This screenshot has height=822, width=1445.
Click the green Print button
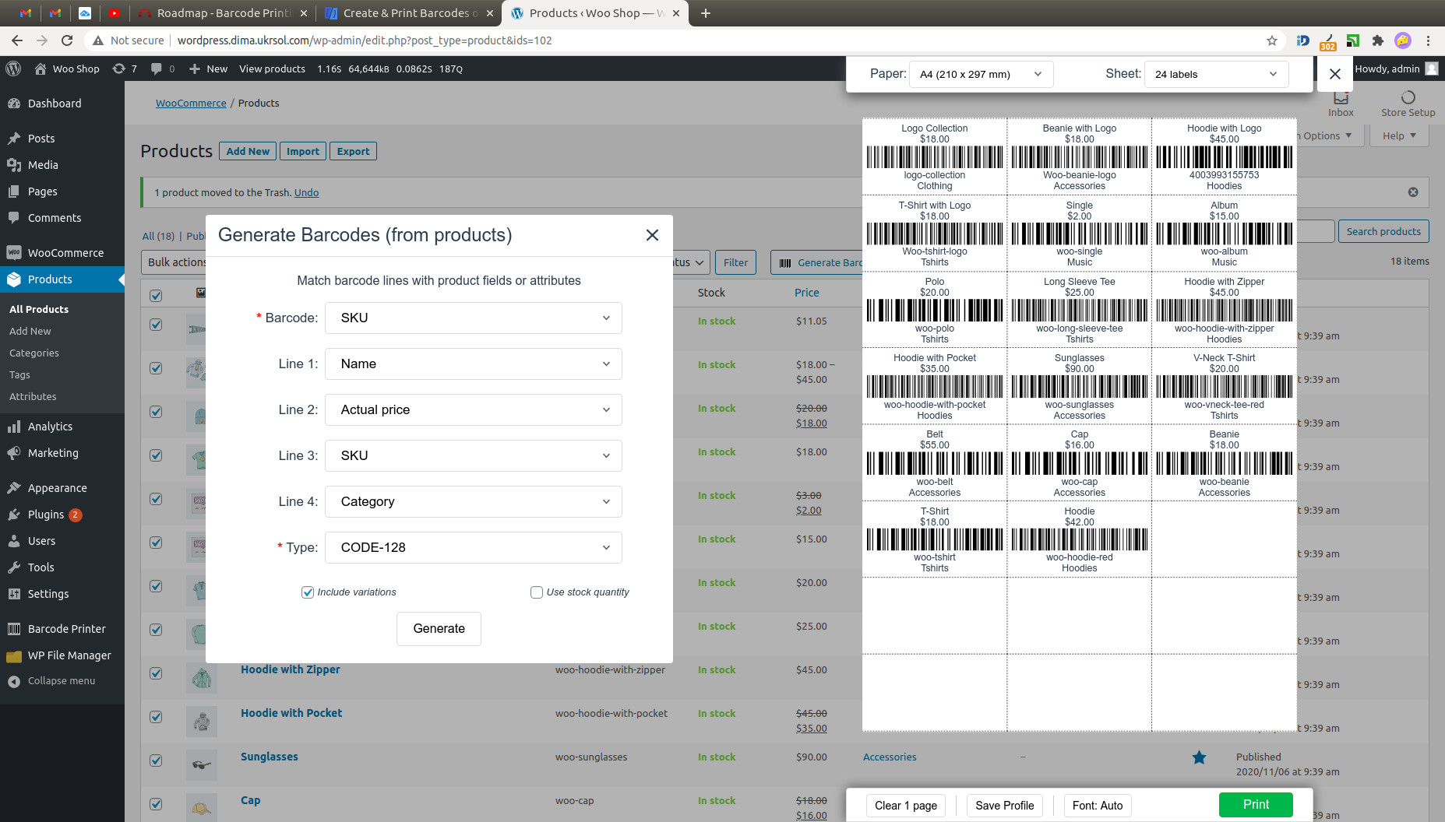pos(1256,805)
